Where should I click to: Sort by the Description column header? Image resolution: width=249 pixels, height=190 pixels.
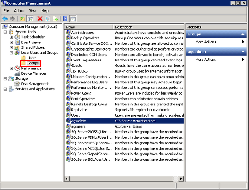point(149,27)
